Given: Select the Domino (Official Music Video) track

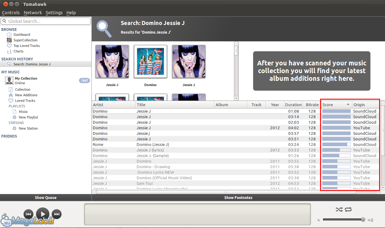Looking at the screenshot, I should pos(236,178).
